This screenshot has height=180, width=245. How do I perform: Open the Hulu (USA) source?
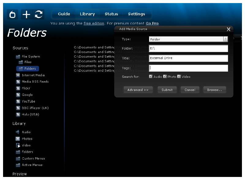point(30,114)
